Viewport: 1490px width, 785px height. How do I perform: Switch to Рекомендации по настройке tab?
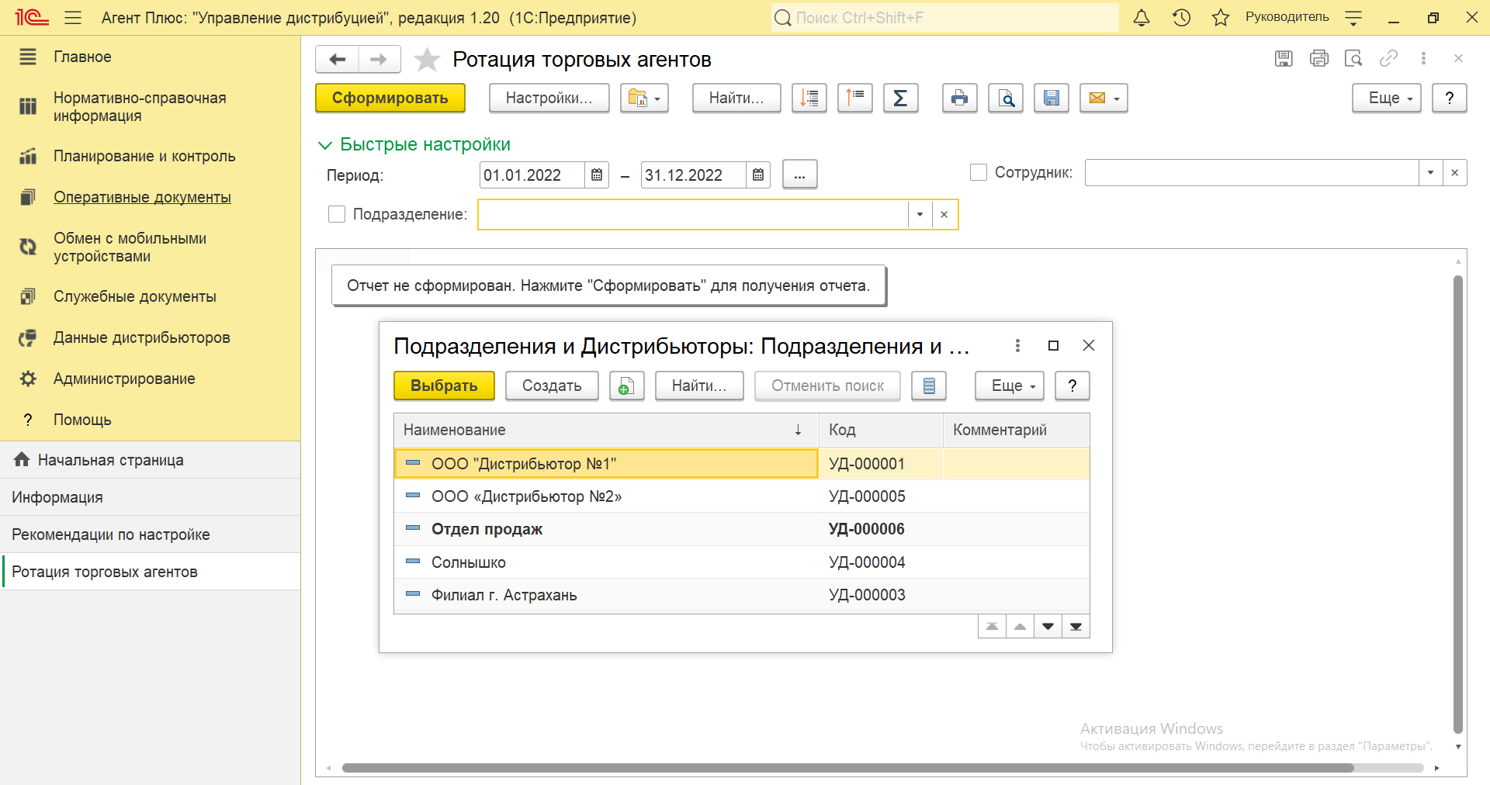point(150,534)
